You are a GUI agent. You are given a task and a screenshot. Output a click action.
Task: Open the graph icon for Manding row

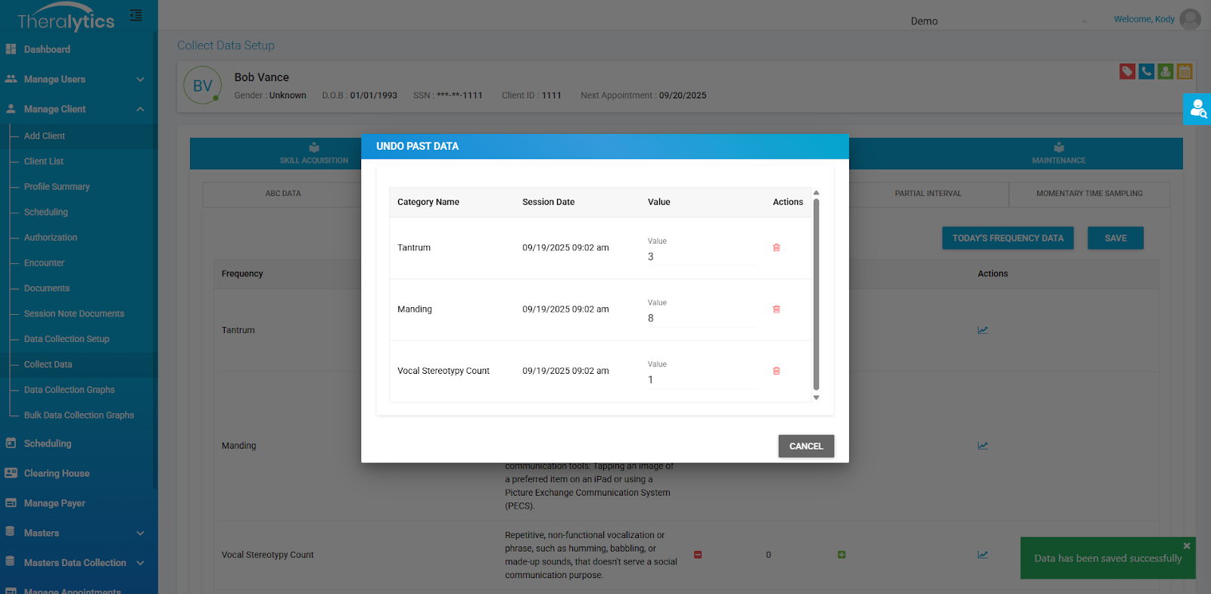[x=982, y=446]
